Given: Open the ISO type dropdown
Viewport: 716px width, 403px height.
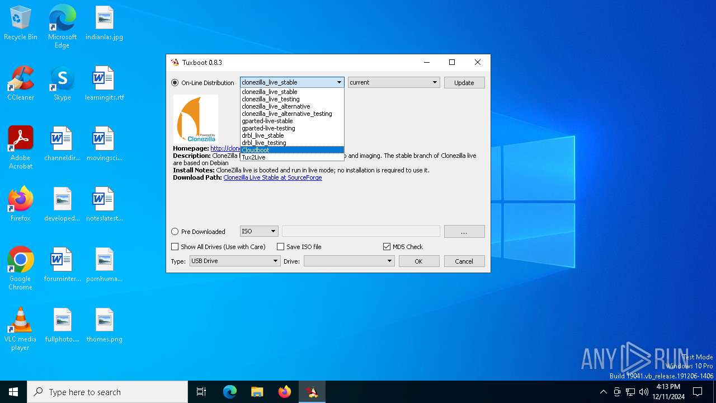Looking at the screenshot, I should coord(259,231).
